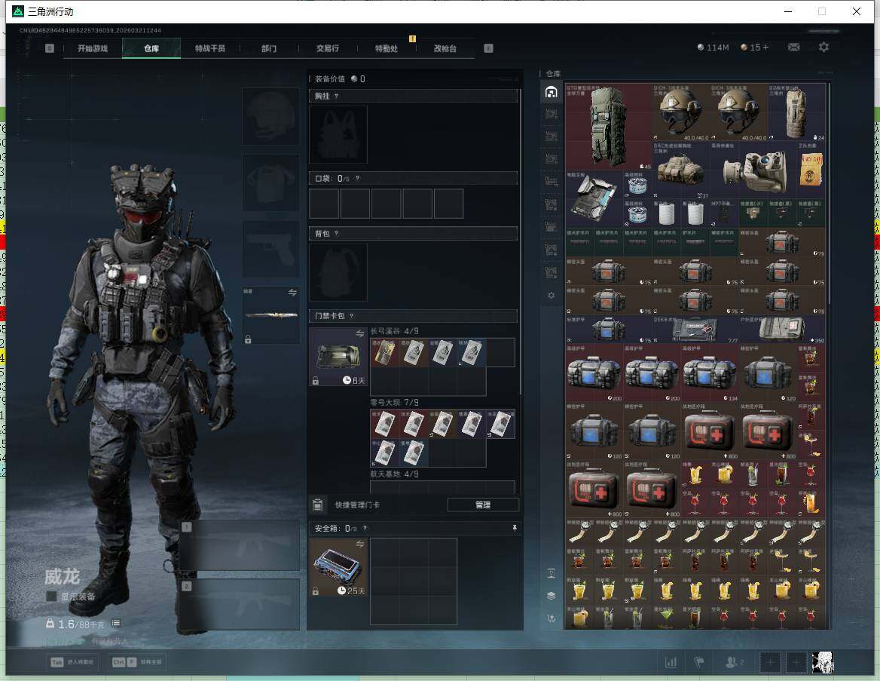Open warehouse sidebar settings gear
The width and height of the screenshot is (880, 681).
coord(551,295)
